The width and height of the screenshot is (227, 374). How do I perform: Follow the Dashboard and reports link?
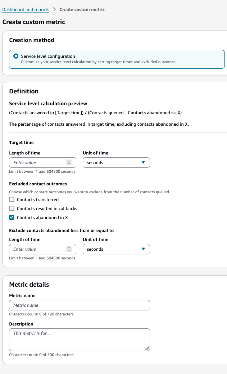tap(26, 9)
